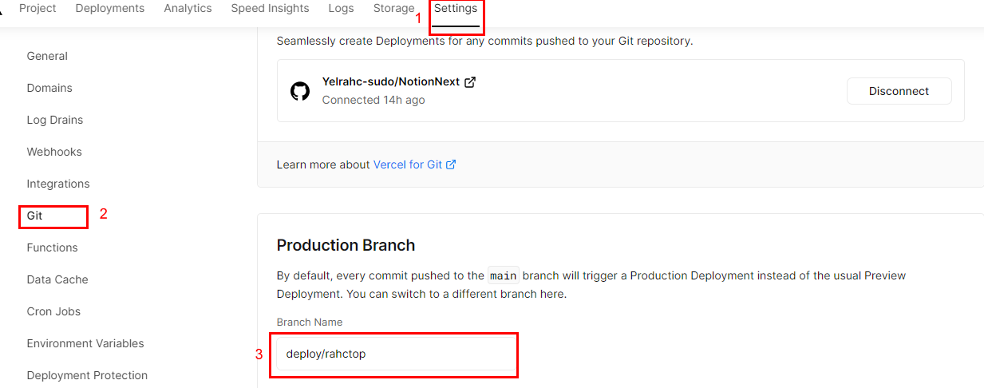
Task: Select Deployment Protection in sidebar
Action: pyautogui.click(x=87, y=375)
